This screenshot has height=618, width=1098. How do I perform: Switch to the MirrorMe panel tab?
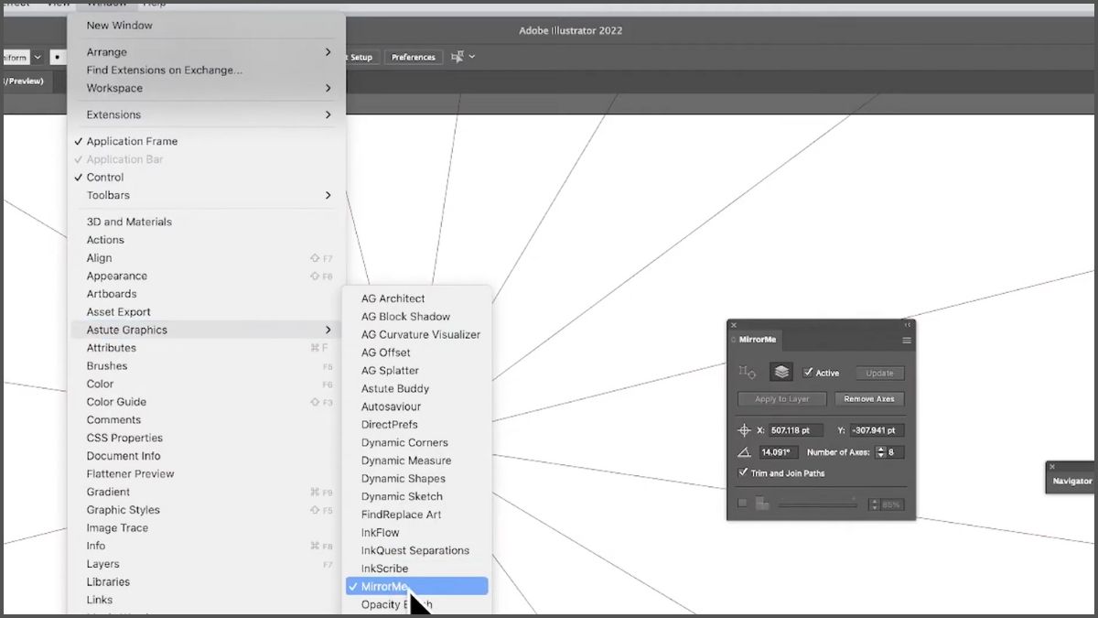click(x=758, y=341)
